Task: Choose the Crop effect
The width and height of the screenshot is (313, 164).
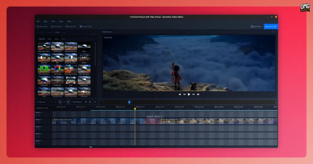Action: coord(71,80)
